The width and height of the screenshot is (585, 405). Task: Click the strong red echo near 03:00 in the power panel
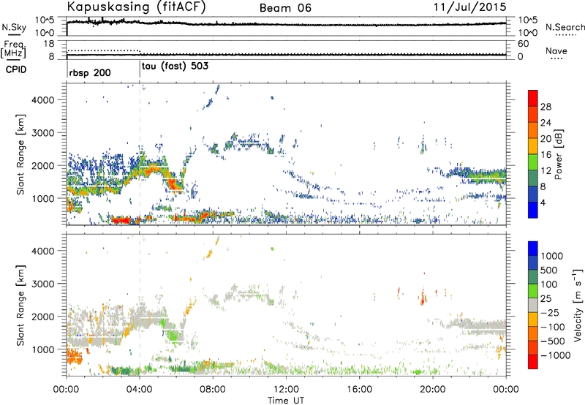[121, 220]
